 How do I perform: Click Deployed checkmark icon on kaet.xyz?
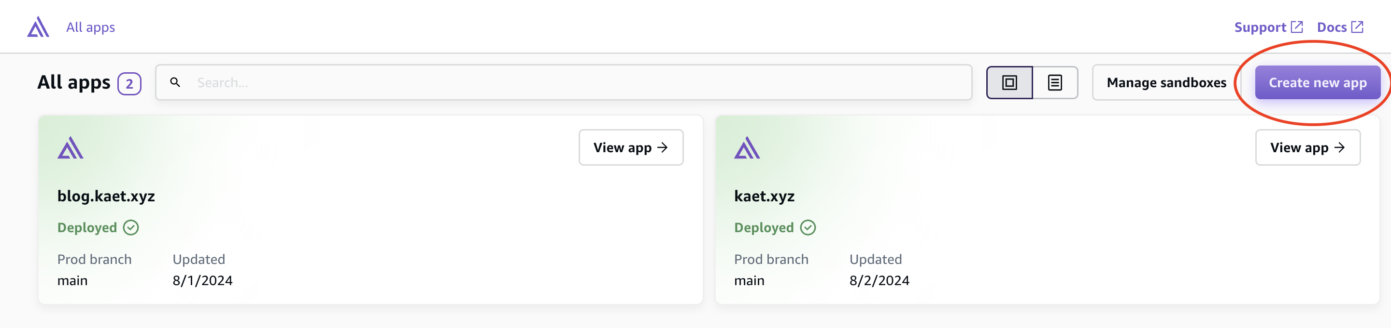(x=807, y=227)
